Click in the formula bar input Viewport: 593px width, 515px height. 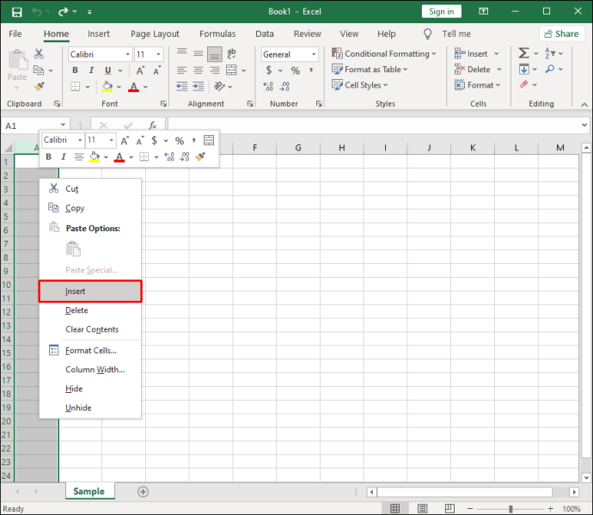click(x=372, y=125)
